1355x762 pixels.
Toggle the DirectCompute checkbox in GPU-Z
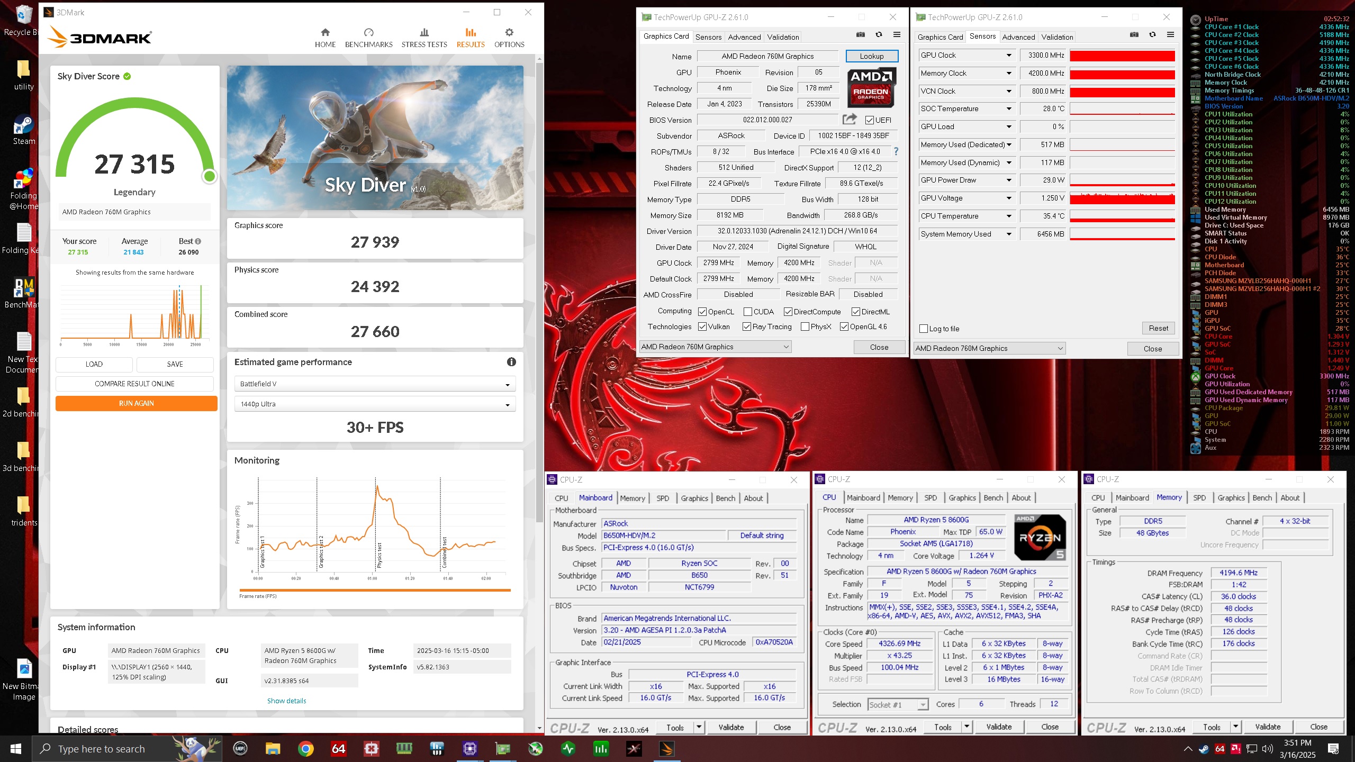788,312
